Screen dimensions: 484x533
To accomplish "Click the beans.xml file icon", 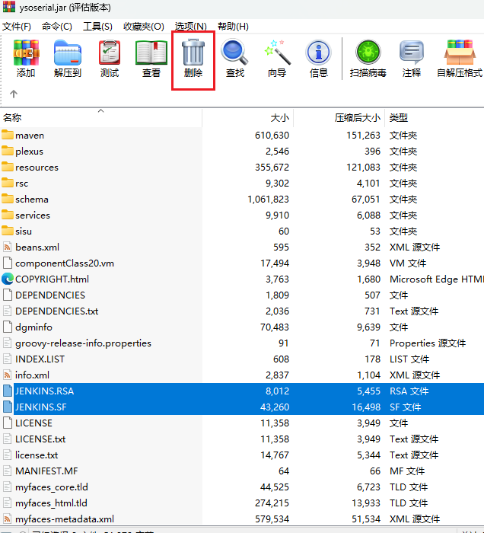I will pos(8,247).
